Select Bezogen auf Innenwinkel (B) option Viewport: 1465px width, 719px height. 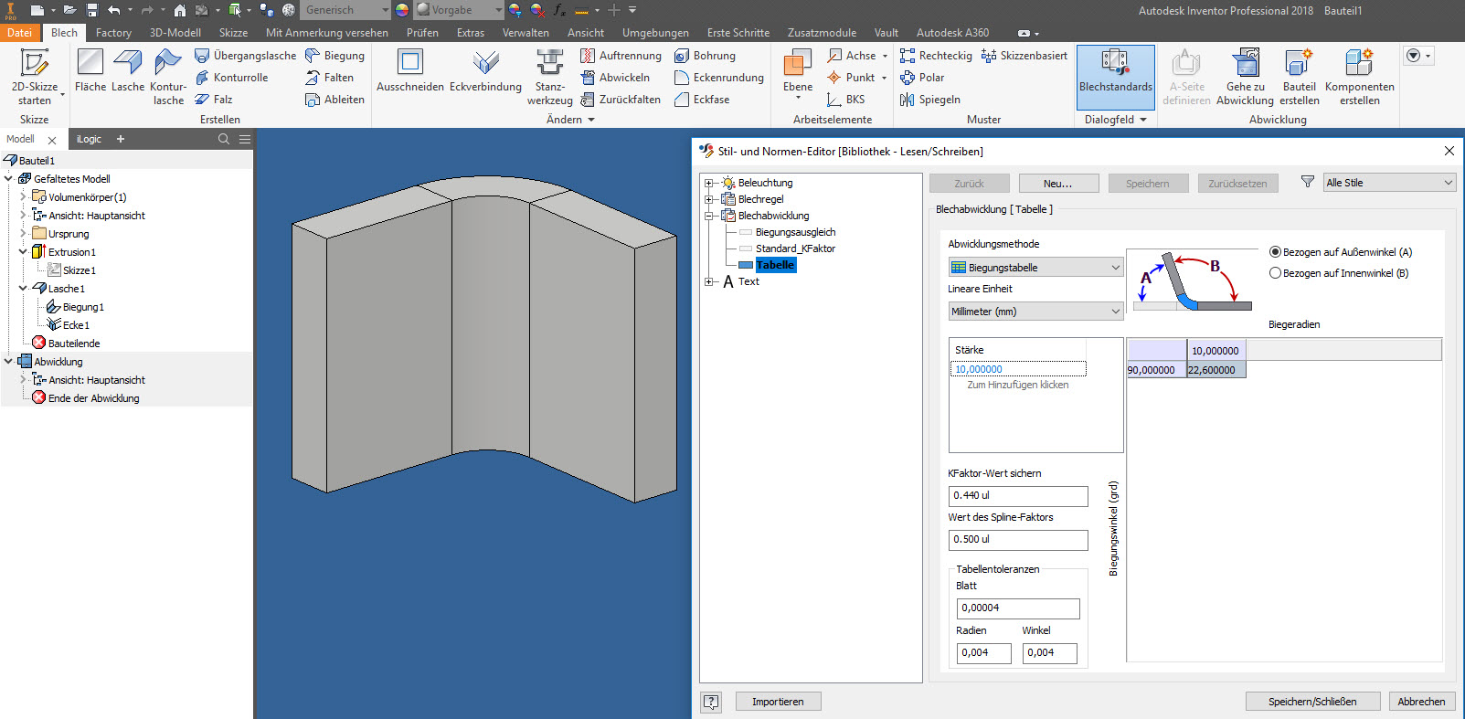click(x=1276, y=273)
